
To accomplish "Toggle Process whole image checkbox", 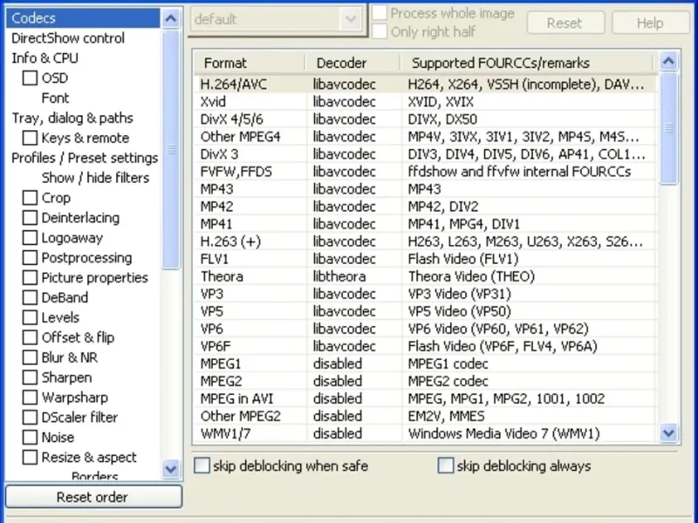I will [380, 13].
